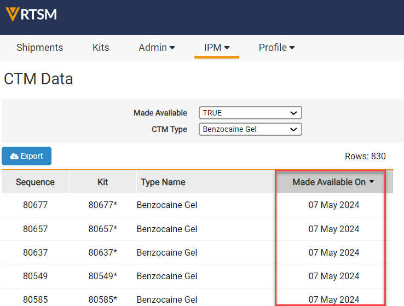The image size is (404, 306).
Task: Click the RTSM logo in header
Action: tap(31, 14)
